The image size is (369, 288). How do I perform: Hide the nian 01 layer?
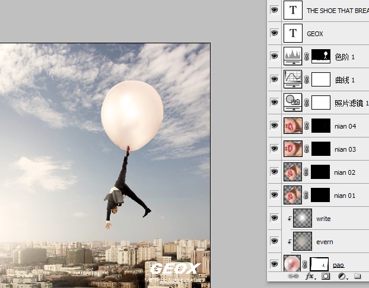275,194
